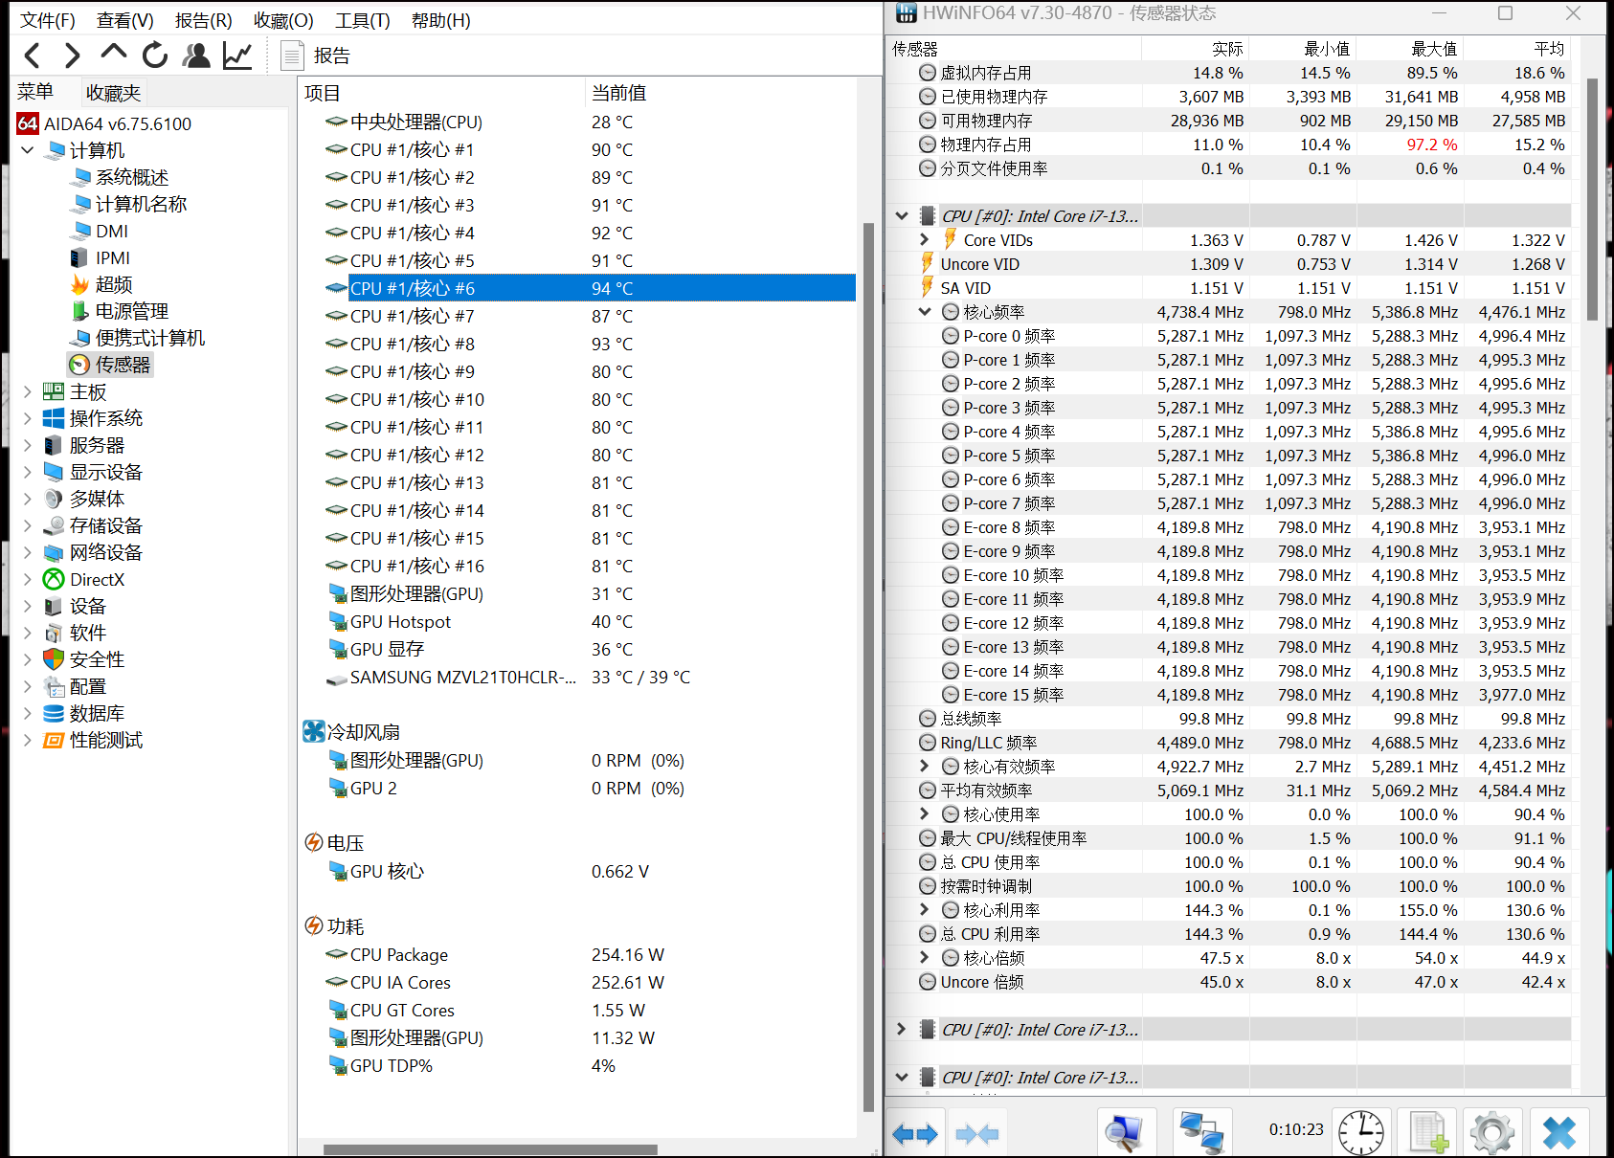Click the graph chart icon in AIDA64 toolbar
Image resolution: width=1614 pixels, height=1158 pixels.
tap(236, 56)
